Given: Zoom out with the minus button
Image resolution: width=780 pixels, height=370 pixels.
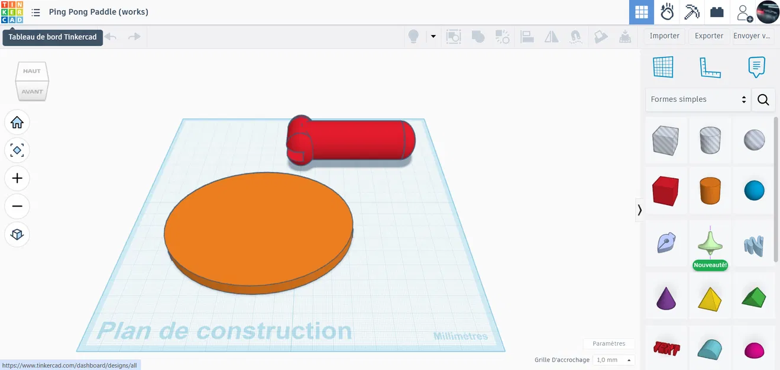Looking at the screenshot, I should 17,206.
